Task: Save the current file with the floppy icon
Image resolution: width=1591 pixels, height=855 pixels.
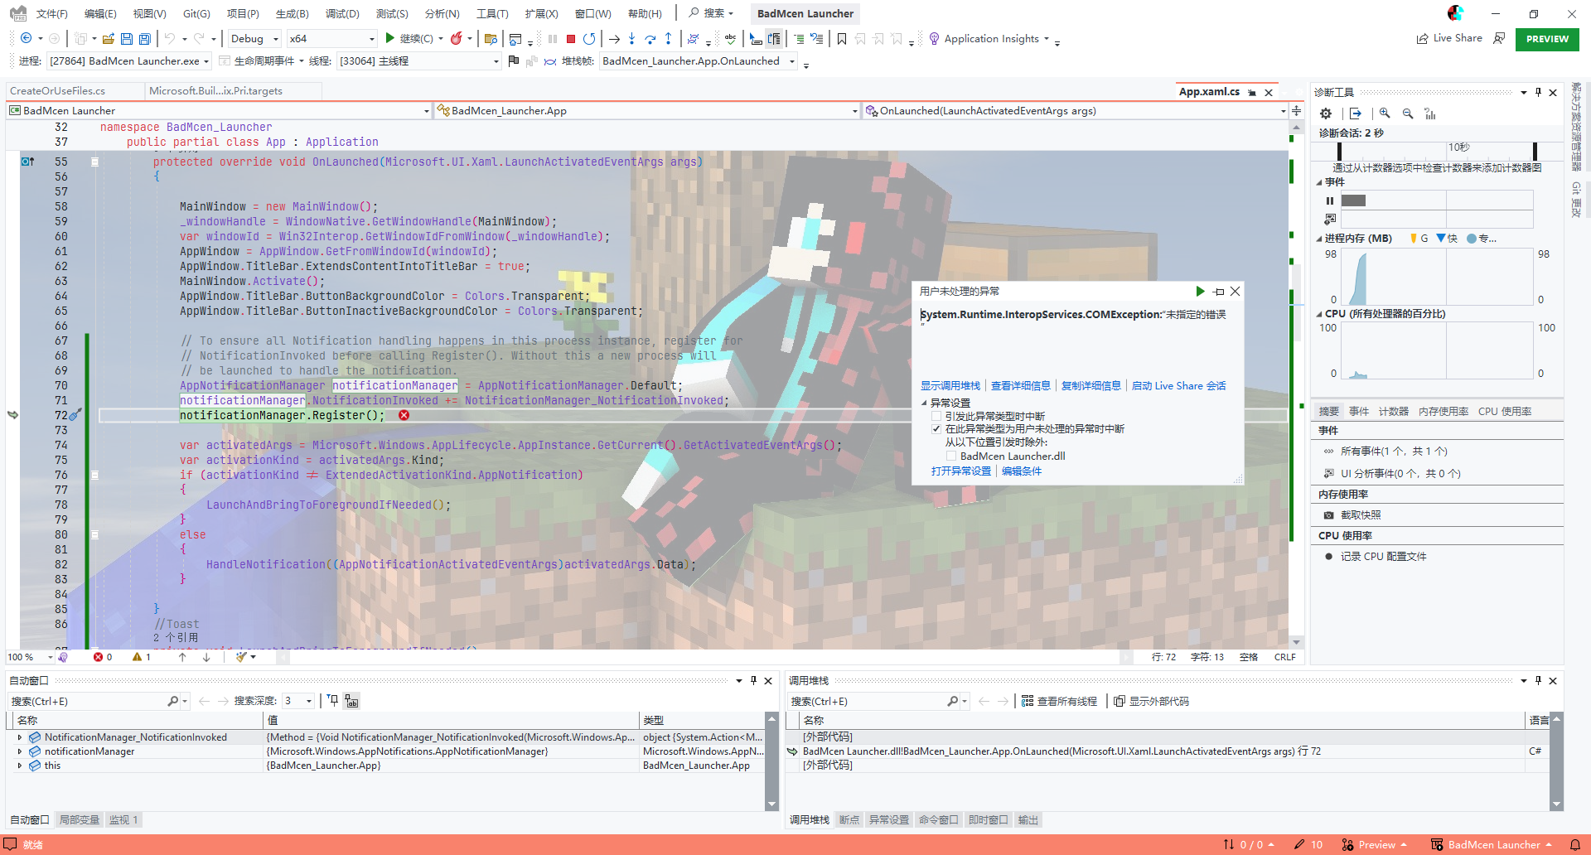Action: coord(127,38)
